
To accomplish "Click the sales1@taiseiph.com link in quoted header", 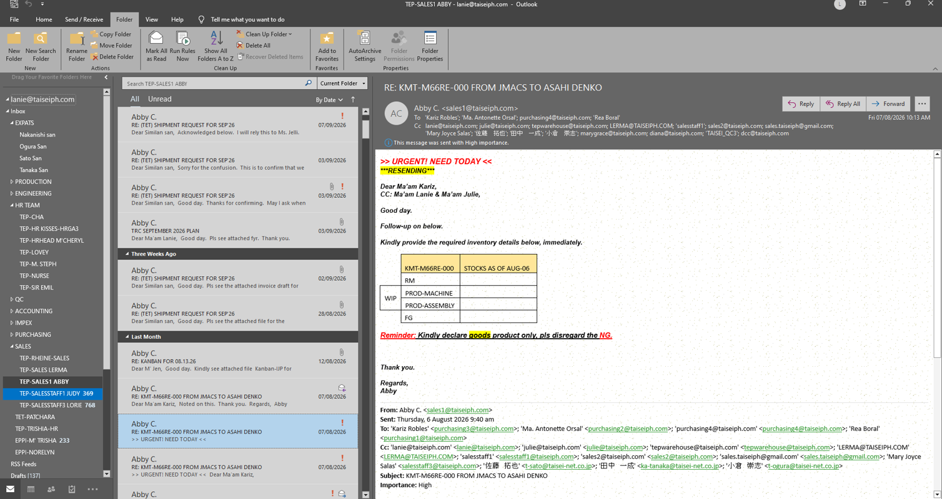I will (x=457, y=410).
